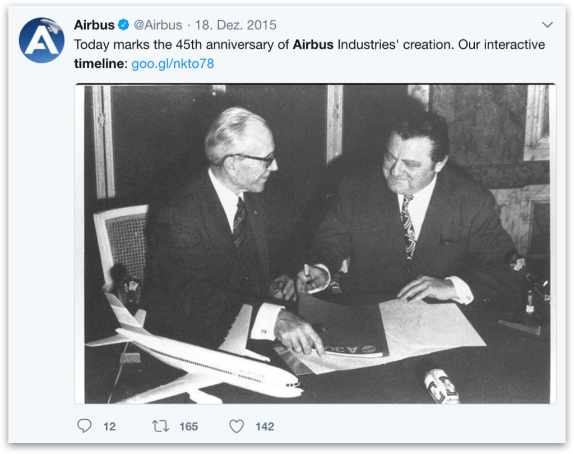Open the goo.gl/nkto78 link
This screenshot has width=574, height=454.
point(173,63)
